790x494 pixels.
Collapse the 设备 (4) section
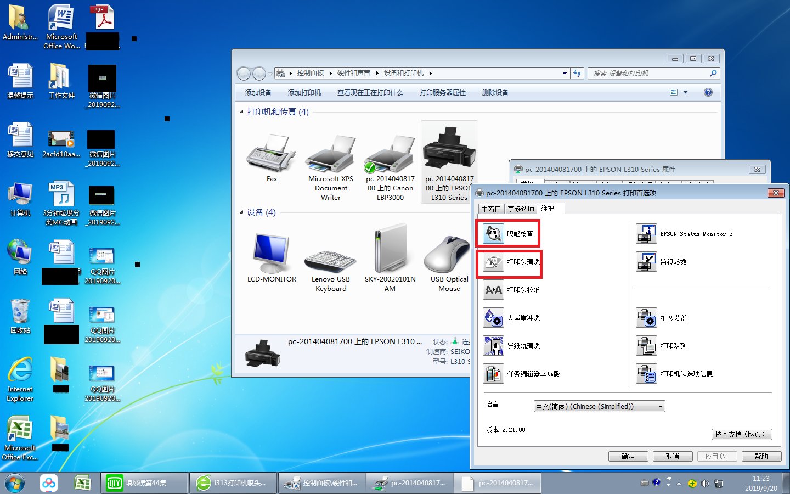(x=241, y=212)
